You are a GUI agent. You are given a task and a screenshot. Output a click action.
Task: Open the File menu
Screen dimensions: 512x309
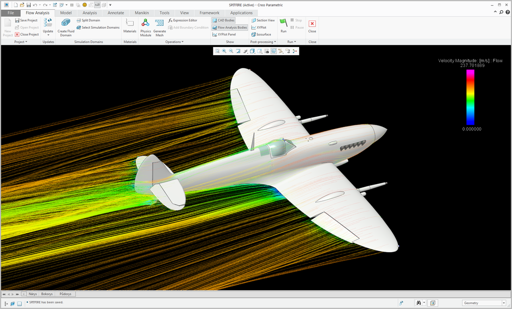(x=11, y=13)
